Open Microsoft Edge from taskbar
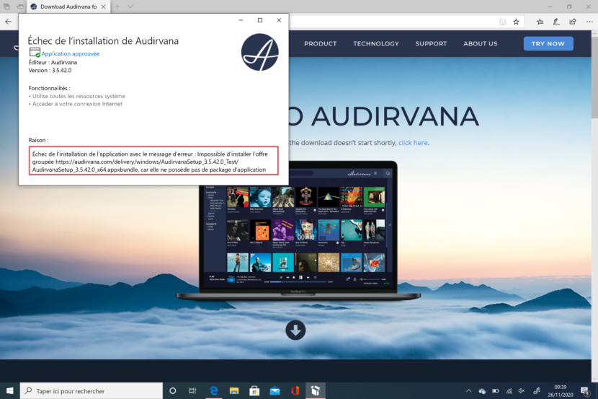This screenshot has height=399, width=598. [x=213, y=390]
